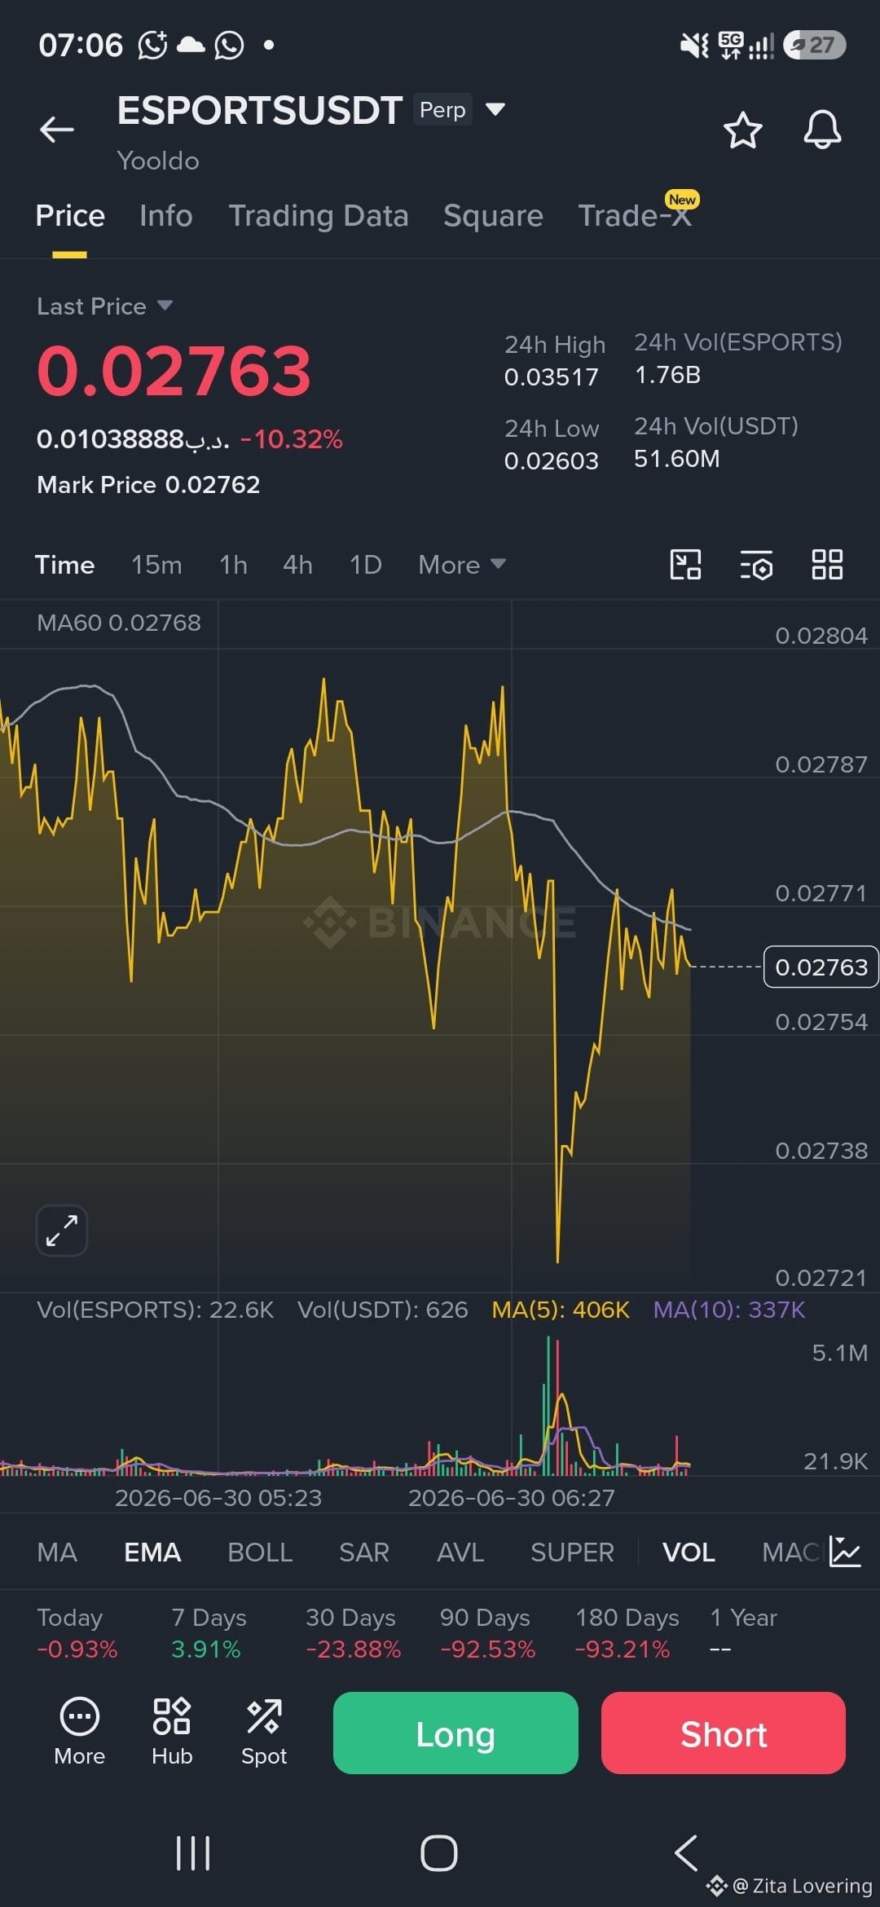Screen dimensions: 880x1907
Task: Tap the back arrow icon
Action: pyautogui.click(x=57, y=130)
